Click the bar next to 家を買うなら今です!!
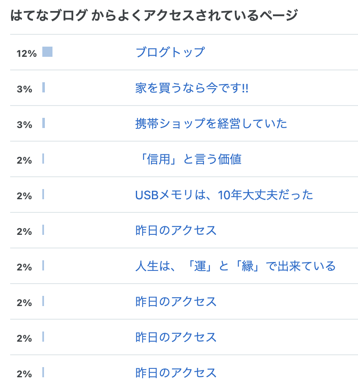Image resolution: width=358 pixels, height=390 pixels. click(x=44, y=87)
